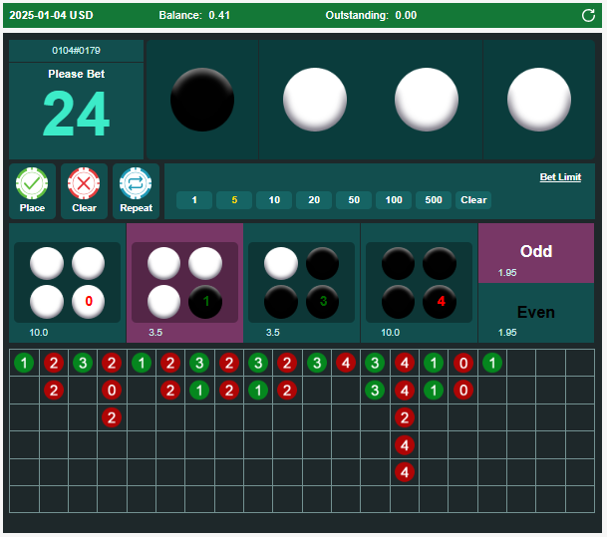607x537 pixels.
Task: Choose the 50 chip amount
Action: (354, 200)
